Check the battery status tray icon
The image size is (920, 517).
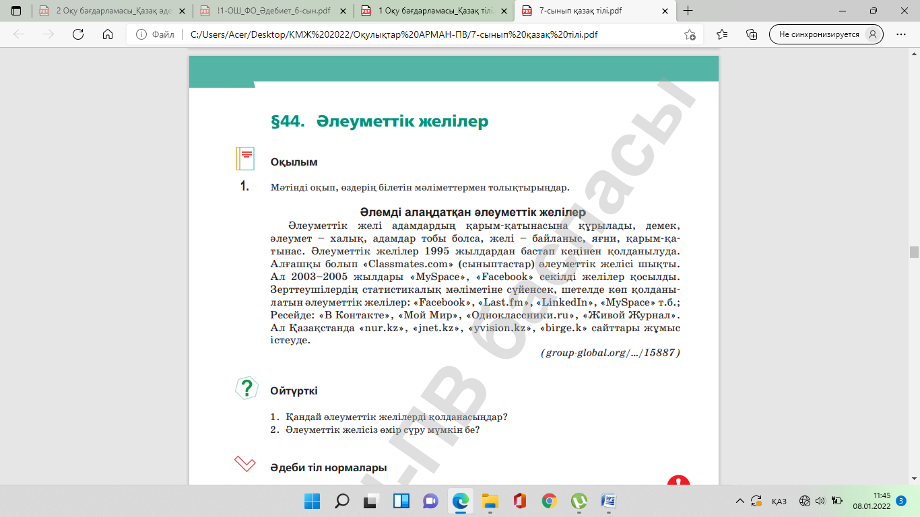click(837, 501)
